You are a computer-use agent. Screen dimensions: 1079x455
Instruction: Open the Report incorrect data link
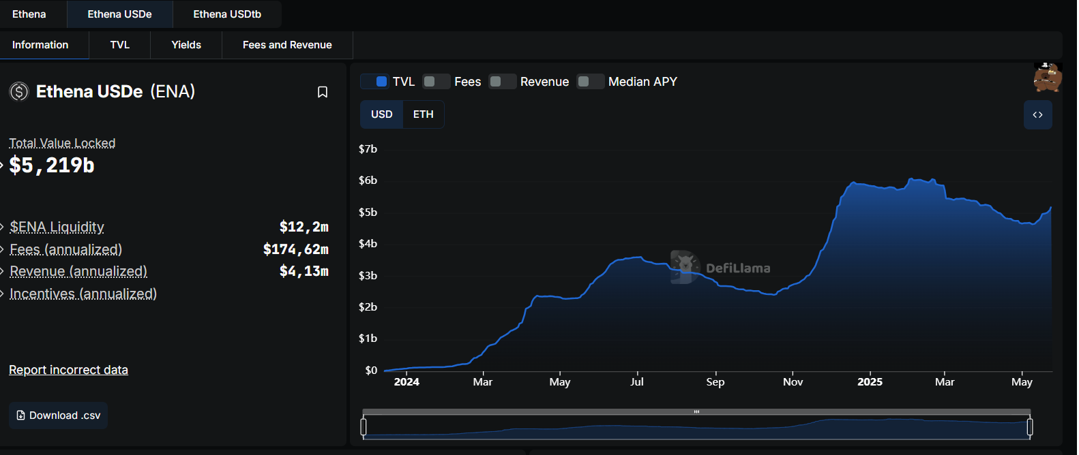68,370
